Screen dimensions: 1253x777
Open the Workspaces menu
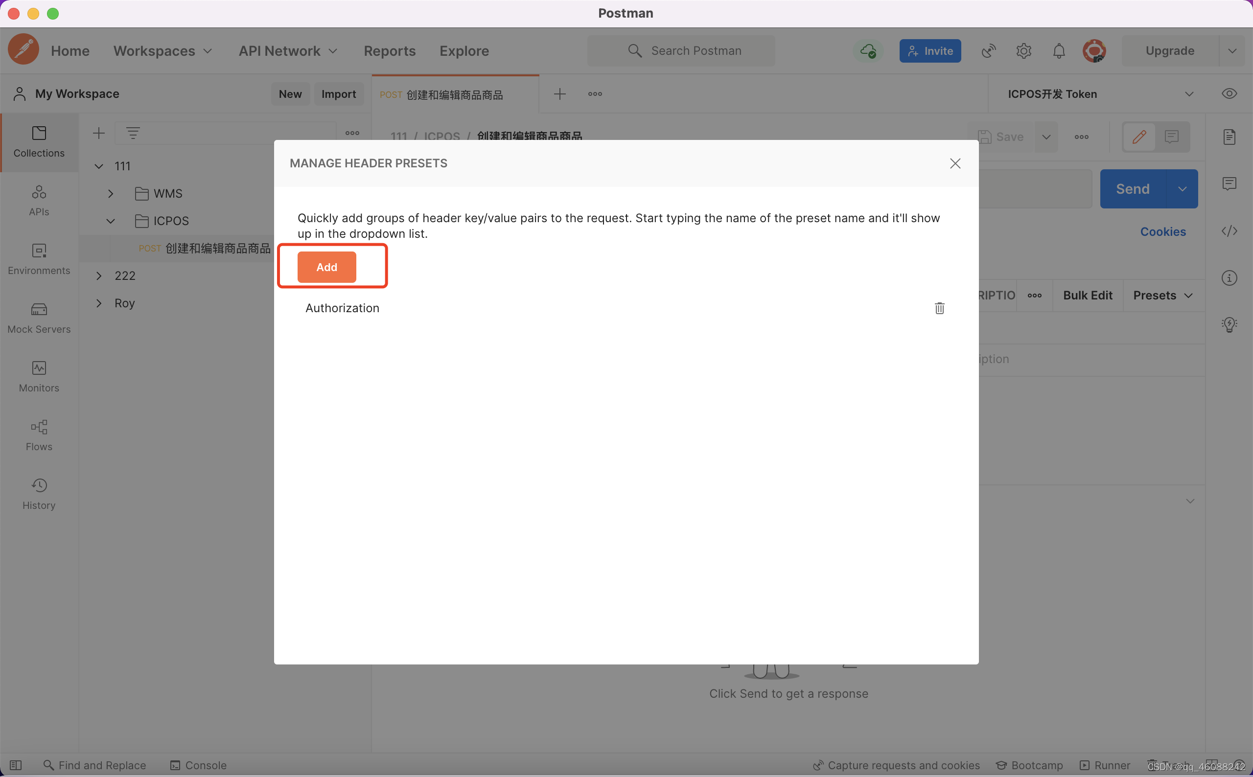click(x=162, y=51)
